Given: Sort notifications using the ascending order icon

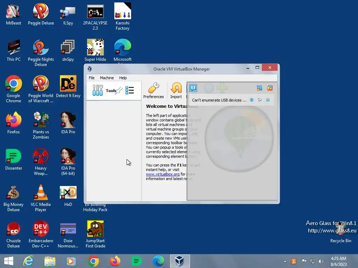Looking at the screenshot, I should tap(259, 88).
